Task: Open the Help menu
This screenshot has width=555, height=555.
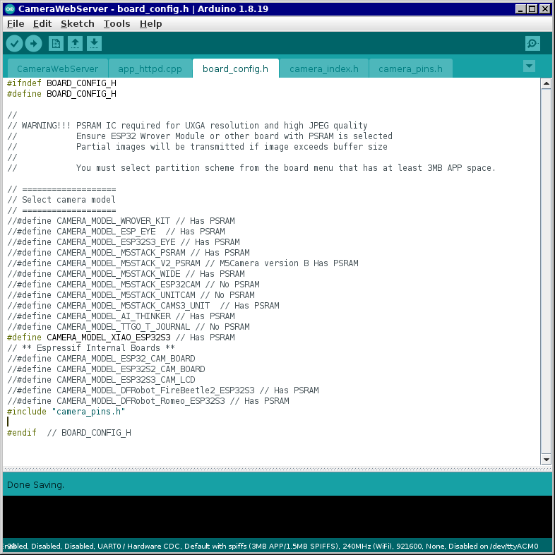Action: (x=150, y=23)
